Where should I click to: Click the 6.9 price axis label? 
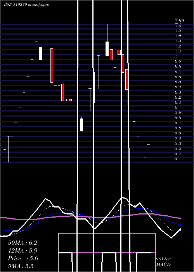tap(178, 61)
